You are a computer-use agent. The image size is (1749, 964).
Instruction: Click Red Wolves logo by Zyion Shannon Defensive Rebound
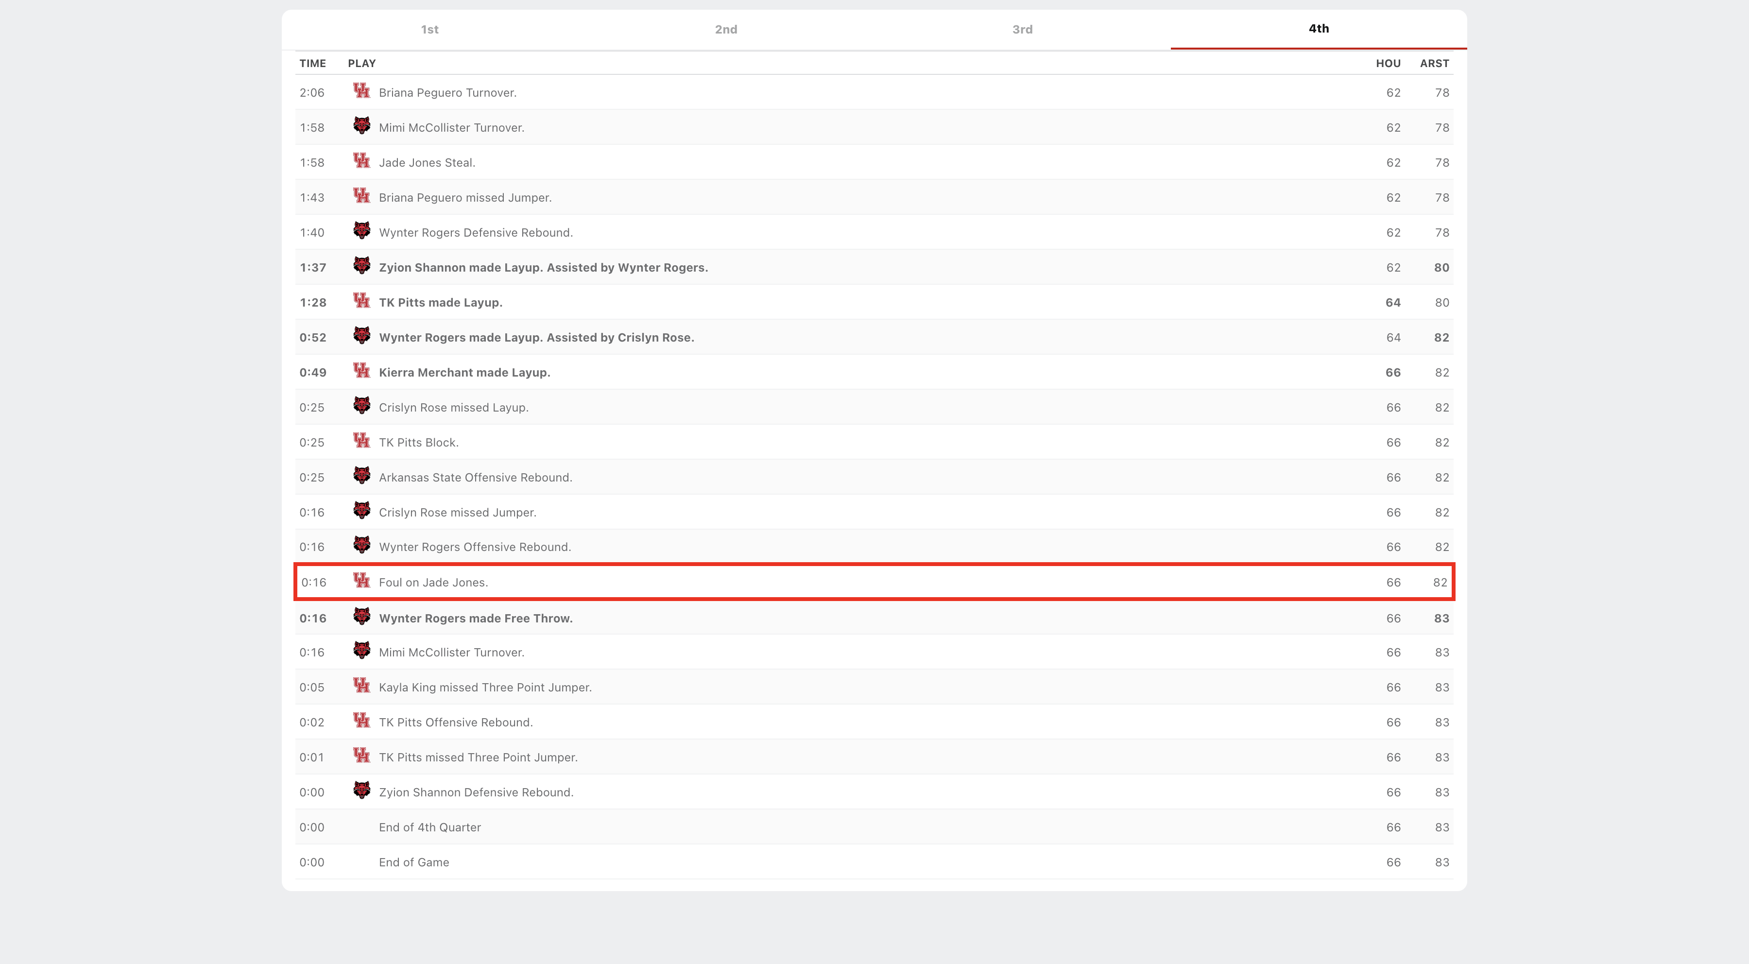(361, 790)
